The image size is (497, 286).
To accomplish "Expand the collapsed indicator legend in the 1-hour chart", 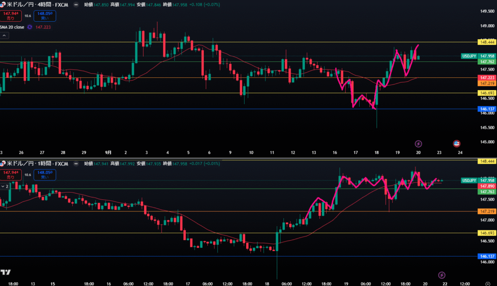I will pyautogui.click(x=4, y=186).
